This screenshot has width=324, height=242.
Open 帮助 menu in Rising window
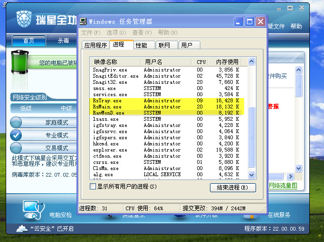296,27
